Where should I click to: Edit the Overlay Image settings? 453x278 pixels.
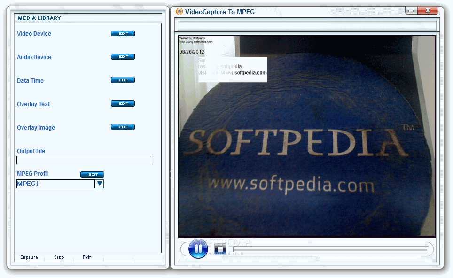click(123, 127)
